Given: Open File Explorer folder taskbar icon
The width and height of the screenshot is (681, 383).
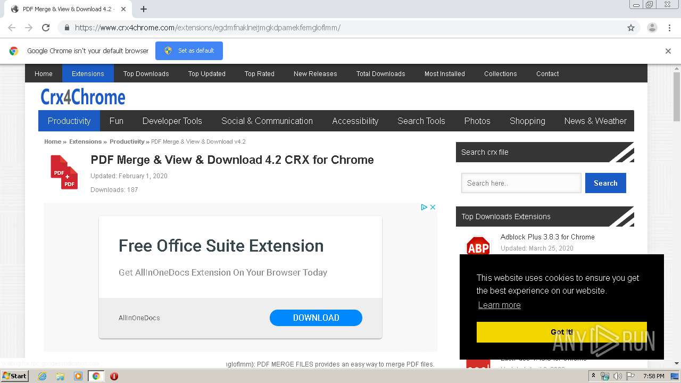Looking at the screenshot, I should point(60,376).
